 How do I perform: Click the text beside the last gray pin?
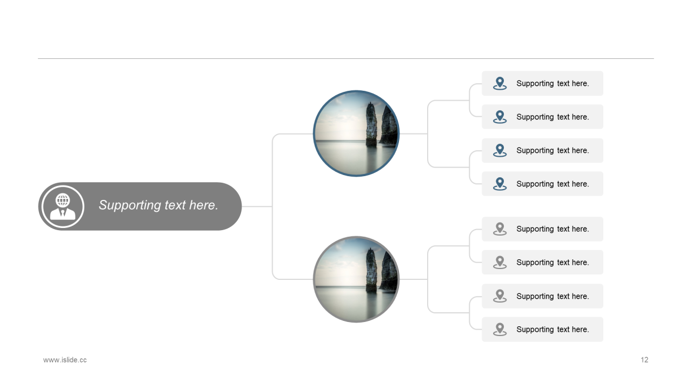tap(553, 330)
